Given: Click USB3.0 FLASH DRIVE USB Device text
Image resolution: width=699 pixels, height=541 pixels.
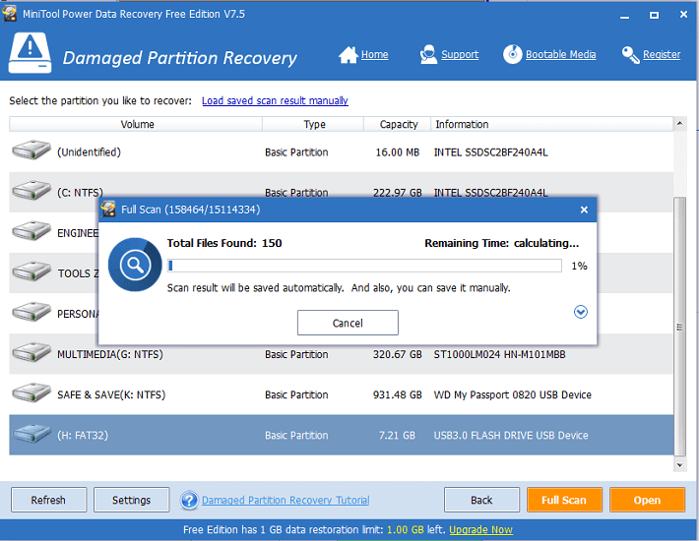Looking at the screenshot, I should (x=511, y=436).
